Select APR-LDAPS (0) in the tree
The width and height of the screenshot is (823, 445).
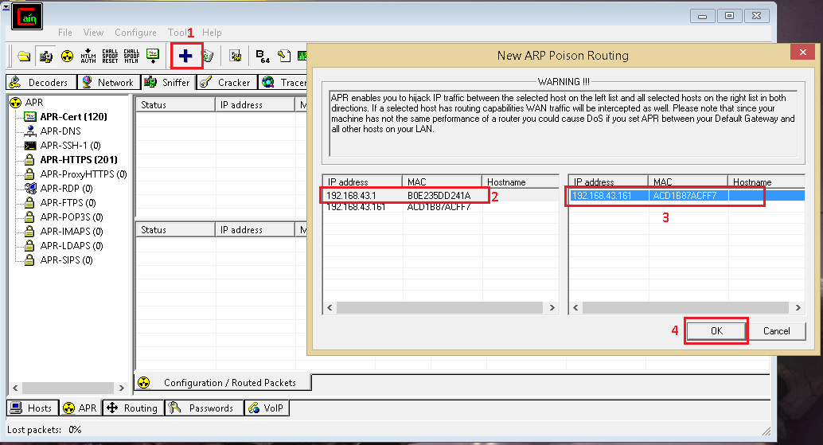pos(72,246)
